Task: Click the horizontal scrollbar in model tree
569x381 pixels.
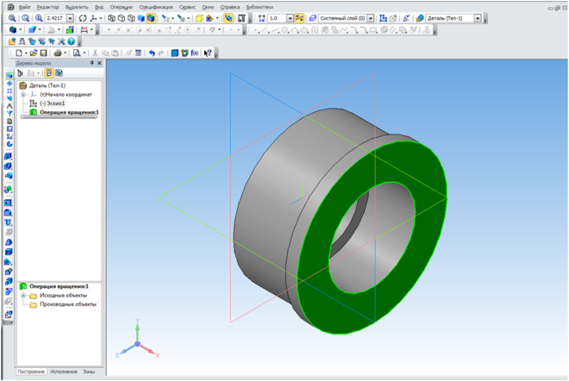Action: pos(59,117)
